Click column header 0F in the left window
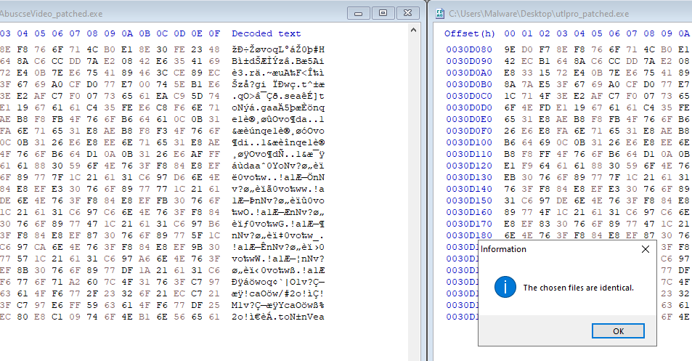The height and width of the screenshot is (361, 692). pyautogui.click(x=214, y=33)
